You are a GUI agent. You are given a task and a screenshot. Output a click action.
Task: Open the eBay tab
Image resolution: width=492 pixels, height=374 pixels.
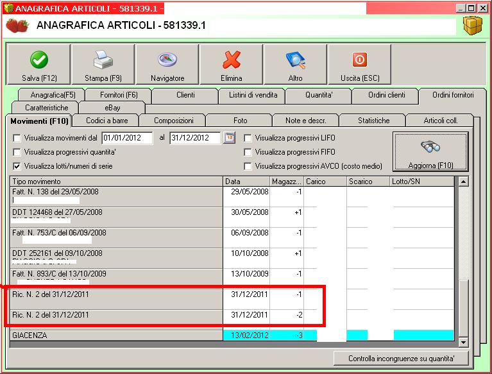(112, 108)
